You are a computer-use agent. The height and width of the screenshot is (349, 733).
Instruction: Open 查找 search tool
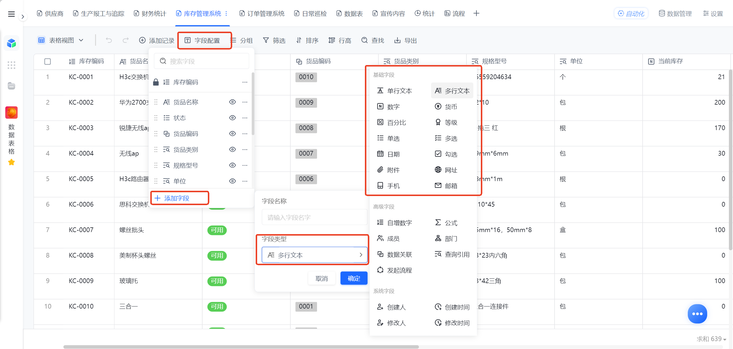click(373, 40)
